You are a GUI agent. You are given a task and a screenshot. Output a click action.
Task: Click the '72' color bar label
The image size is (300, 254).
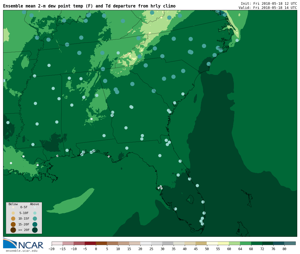(x=262, y=249)
